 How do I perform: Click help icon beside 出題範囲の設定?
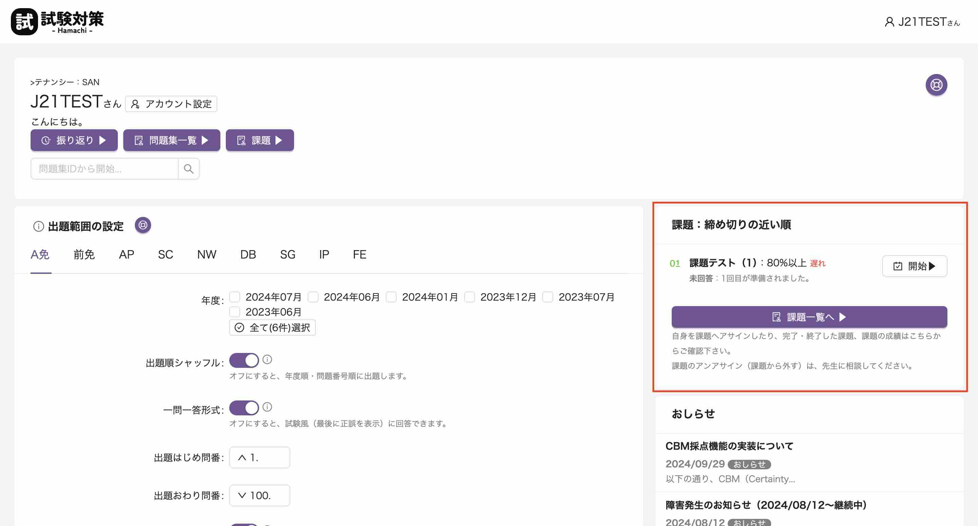143,225
